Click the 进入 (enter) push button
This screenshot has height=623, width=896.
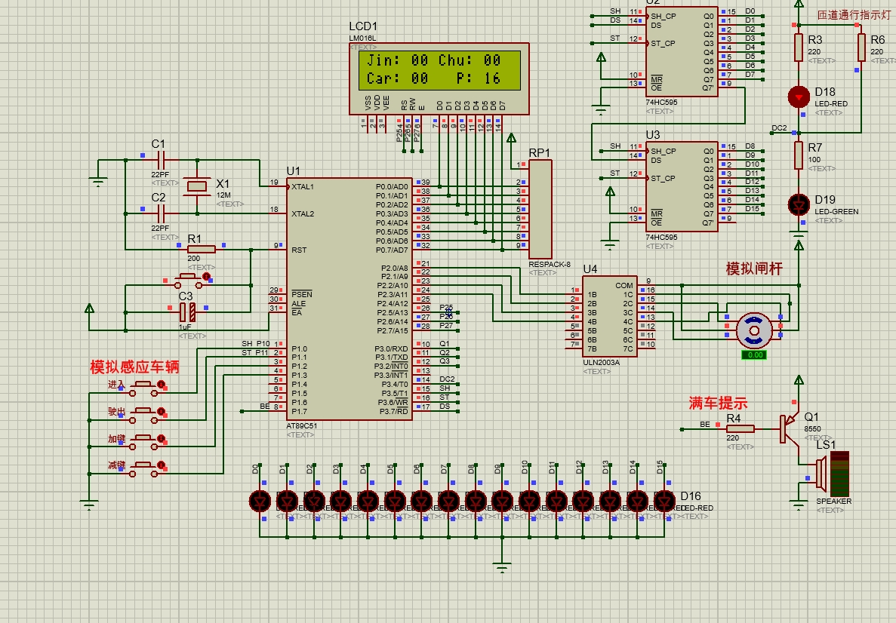143,388
